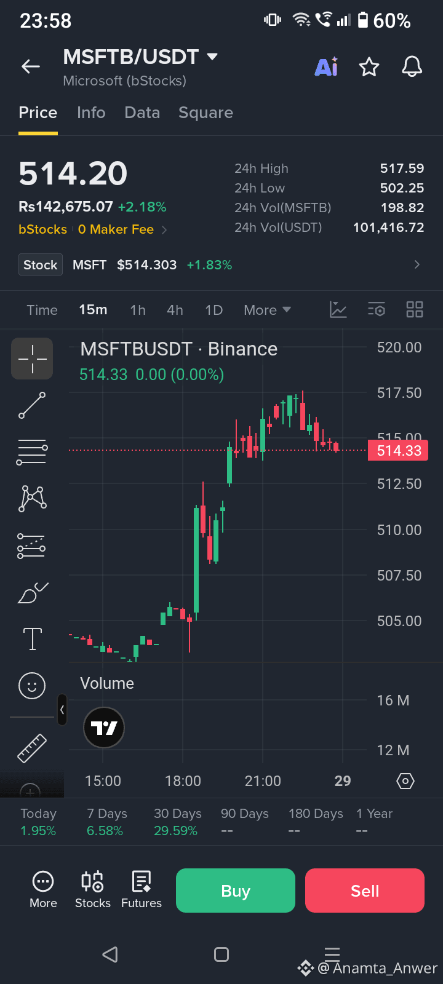Screen dimensions: 443x984
Task: Add MSFTB/USDT to favorites star
Action: click(x=369, y=66)
